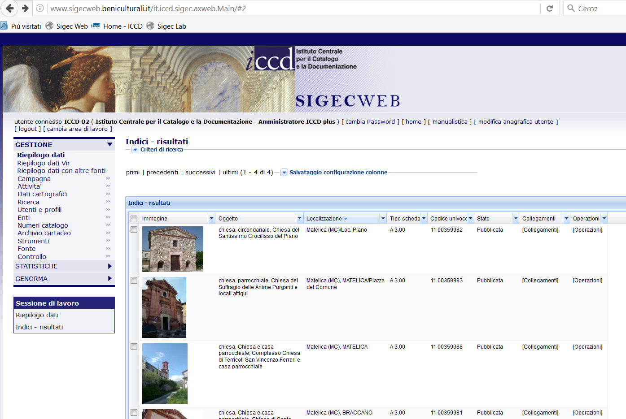This screenshot has width=626, height=419.
Task: Open Collegamenti link for record 00359982
Action: 540,230
